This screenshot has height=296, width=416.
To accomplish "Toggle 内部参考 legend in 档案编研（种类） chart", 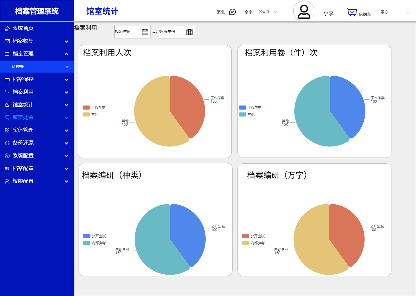I will pos(94,243).
